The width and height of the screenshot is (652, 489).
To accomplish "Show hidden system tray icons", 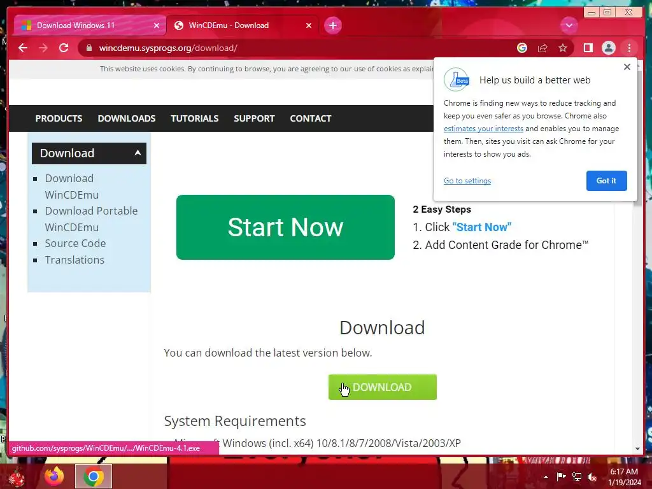I will coord(546,477).
